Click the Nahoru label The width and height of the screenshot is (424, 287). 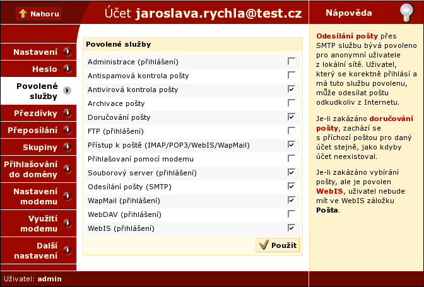45,14
